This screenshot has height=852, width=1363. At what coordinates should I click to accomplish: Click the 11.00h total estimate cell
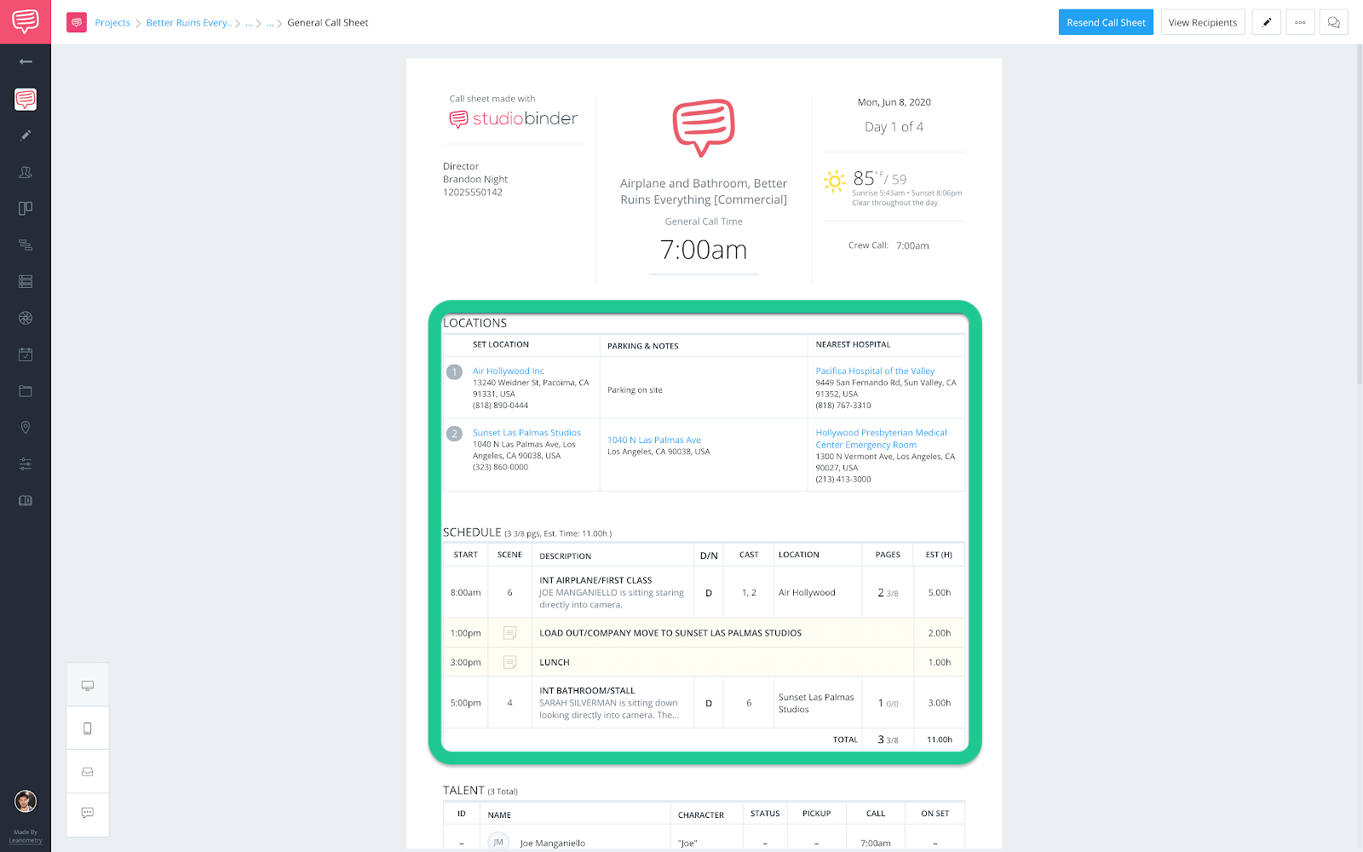click(x=940, y=740)
